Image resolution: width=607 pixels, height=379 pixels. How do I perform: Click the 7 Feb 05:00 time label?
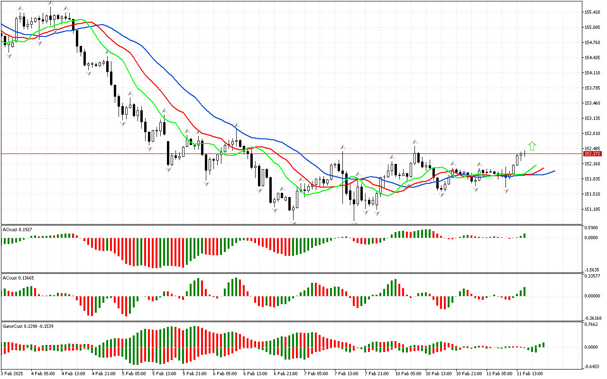click(316, 374)
